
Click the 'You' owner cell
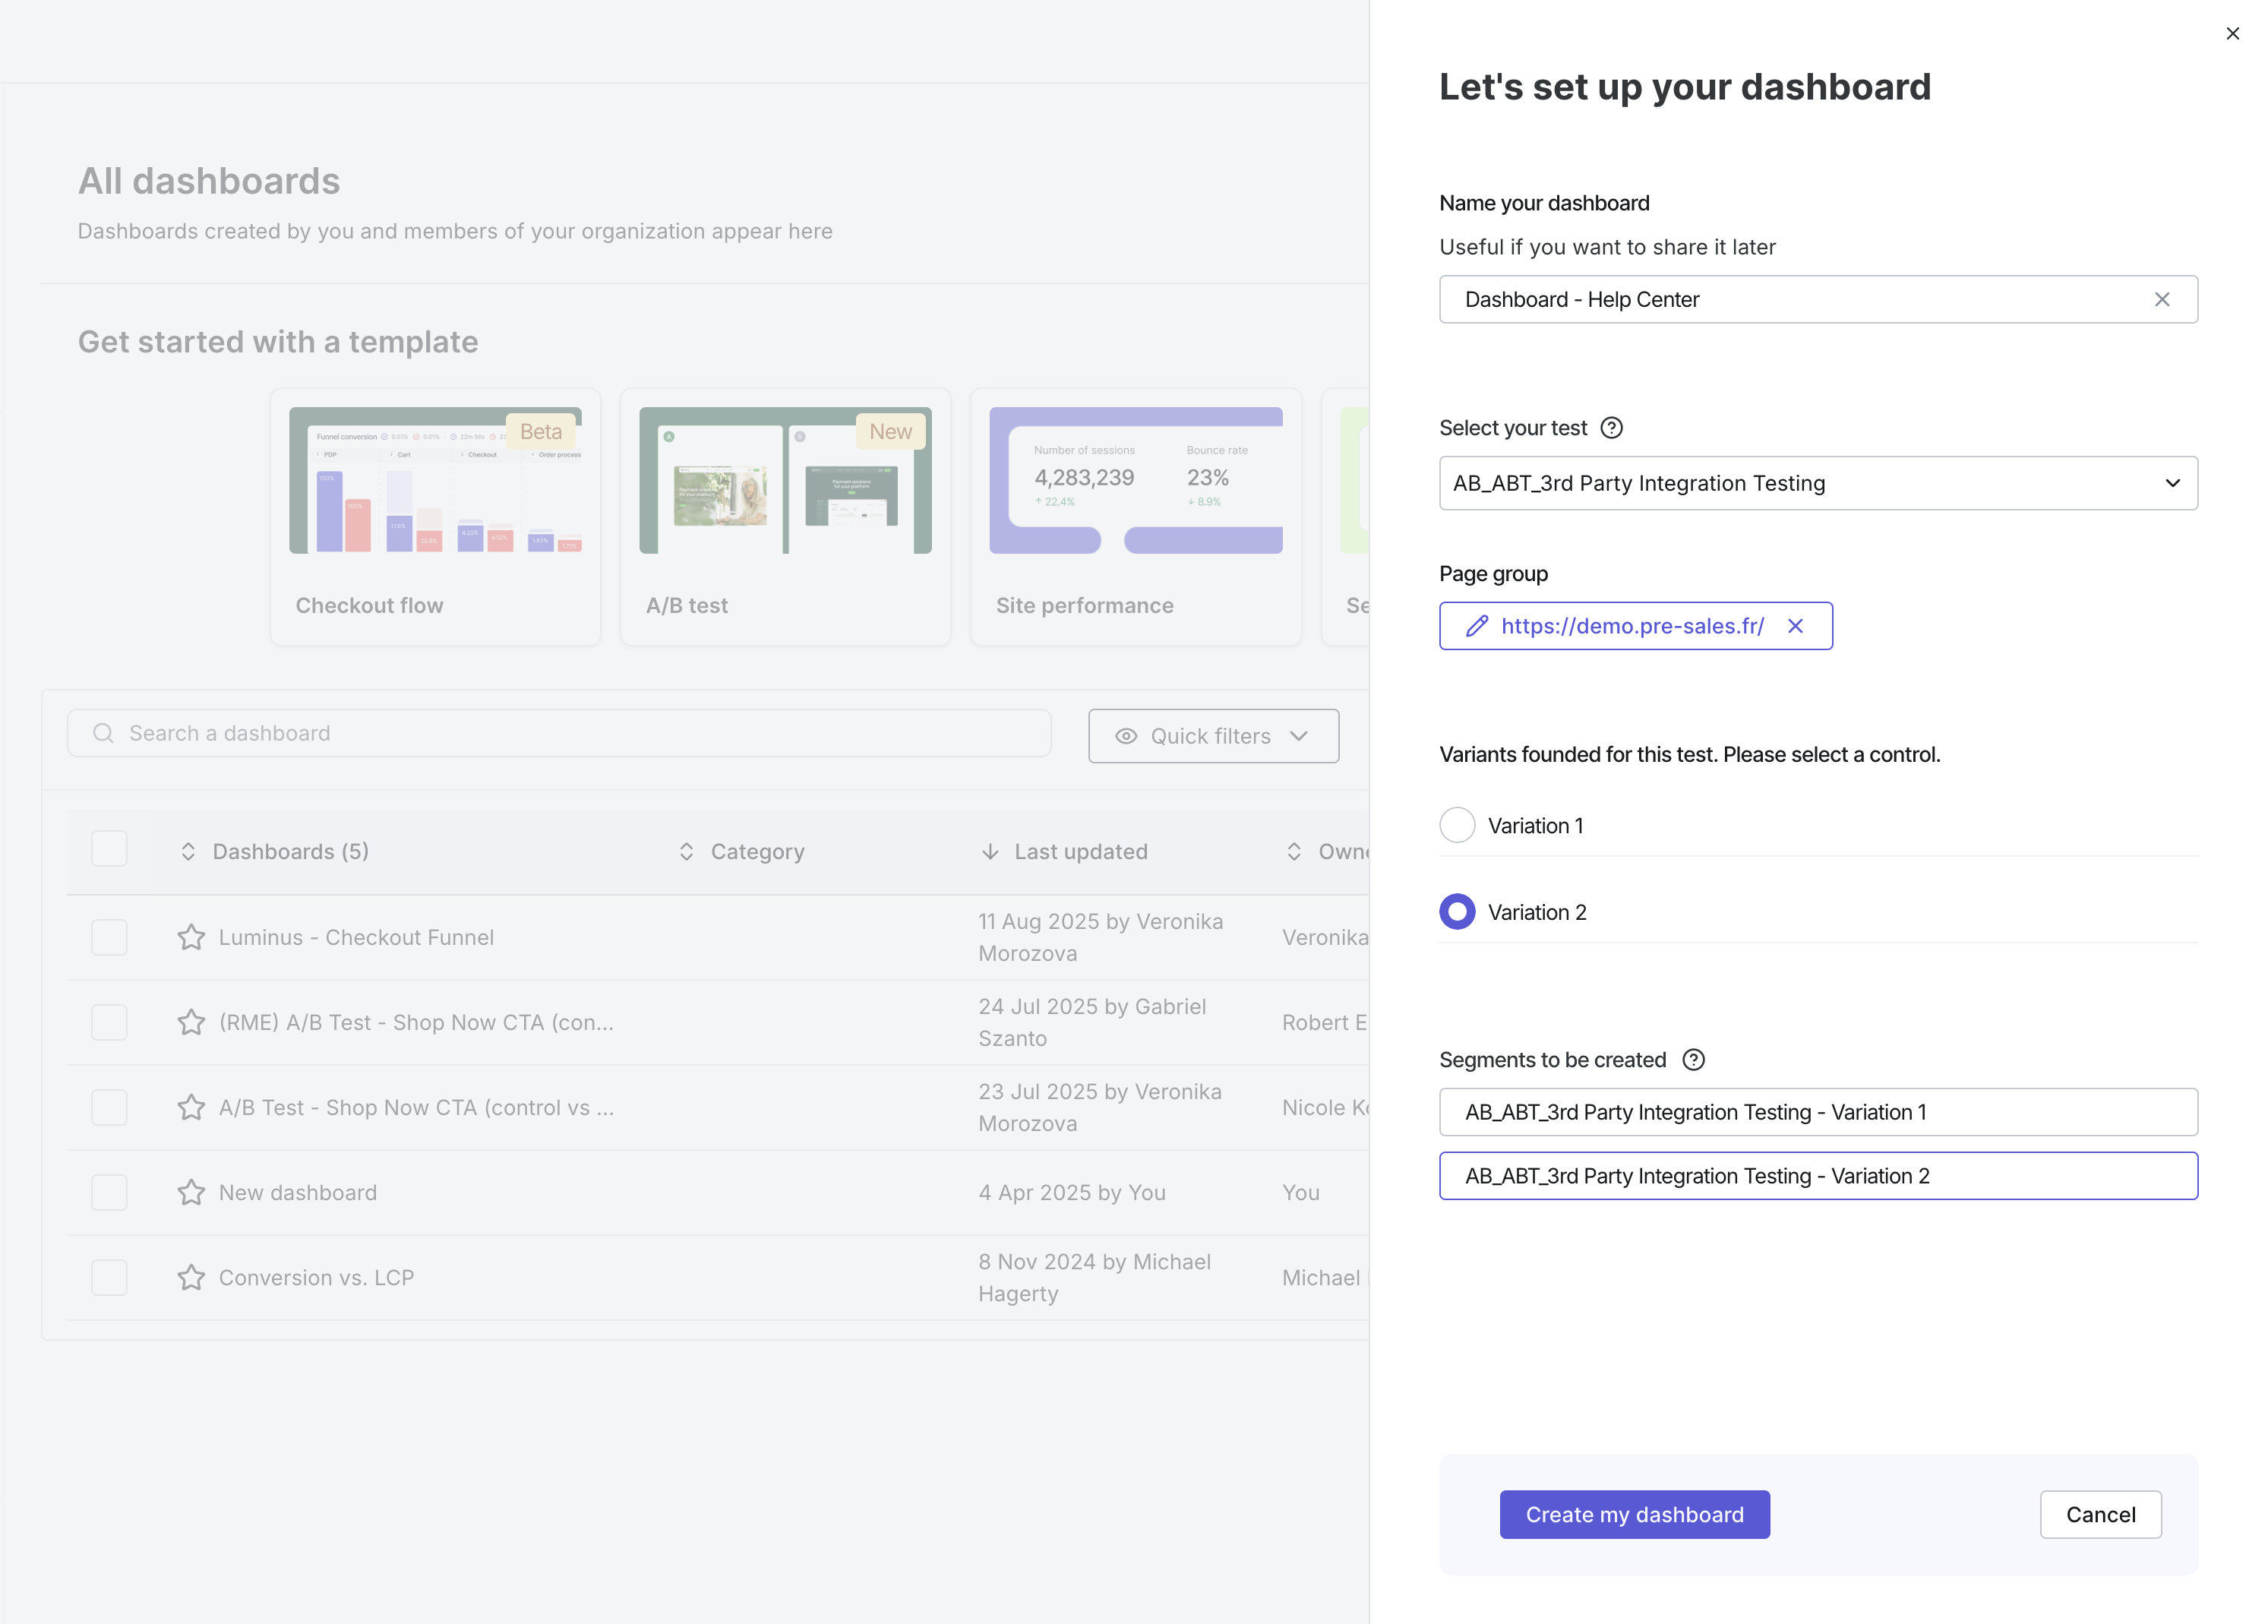1300,1193
